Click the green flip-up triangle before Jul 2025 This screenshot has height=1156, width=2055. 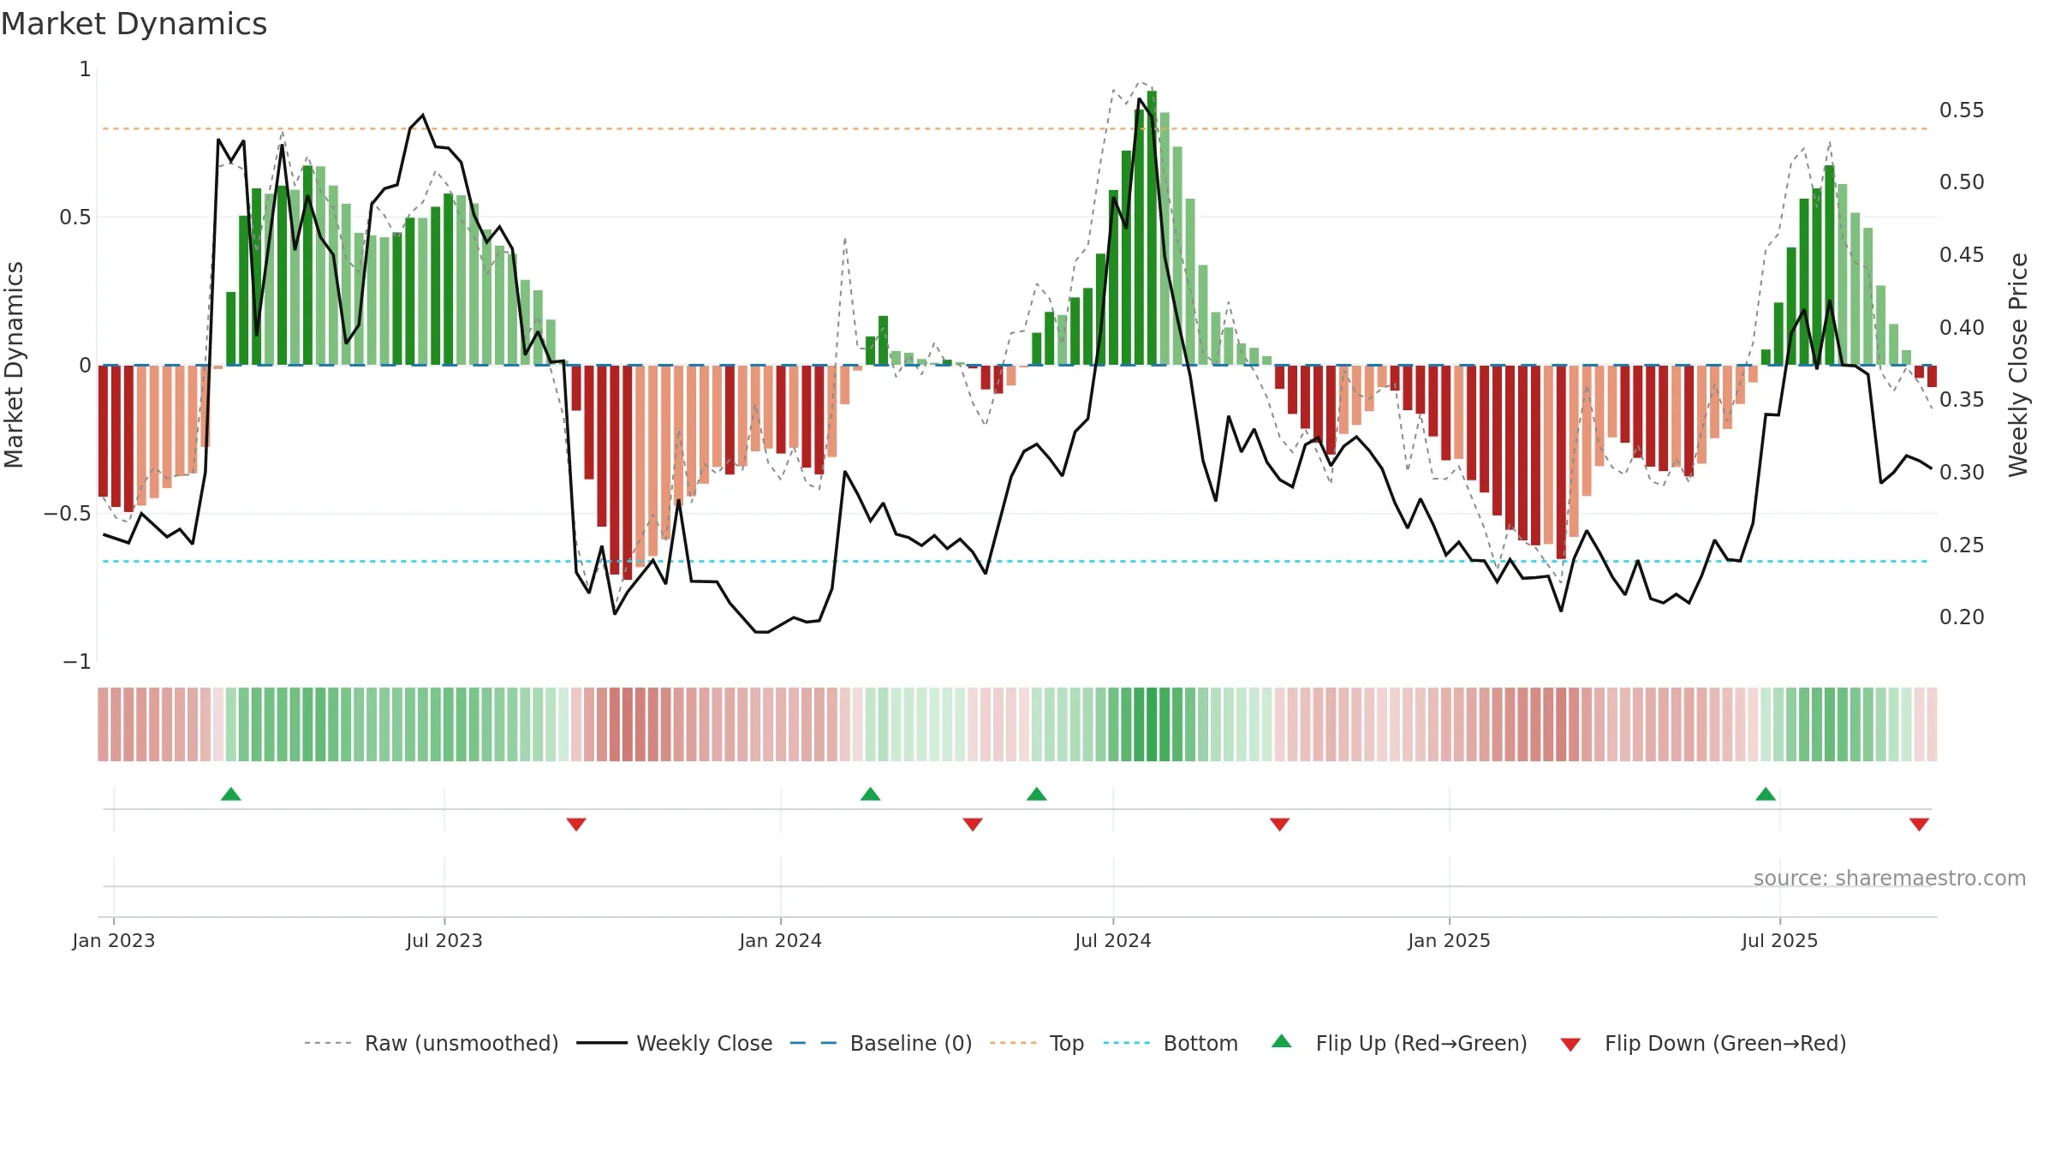tap(1766, 794)
